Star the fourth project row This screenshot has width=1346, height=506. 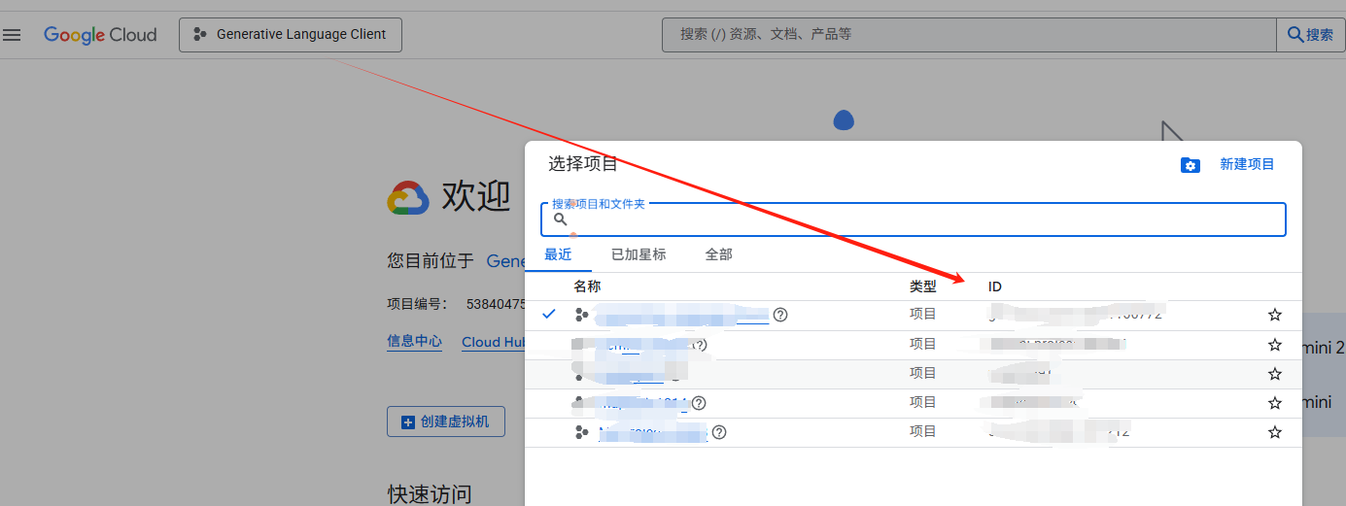click(x=1275, y=402)
